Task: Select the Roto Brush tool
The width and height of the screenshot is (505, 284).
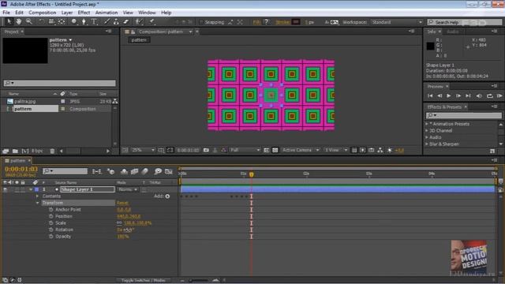Action: click(x=139, y=21)
